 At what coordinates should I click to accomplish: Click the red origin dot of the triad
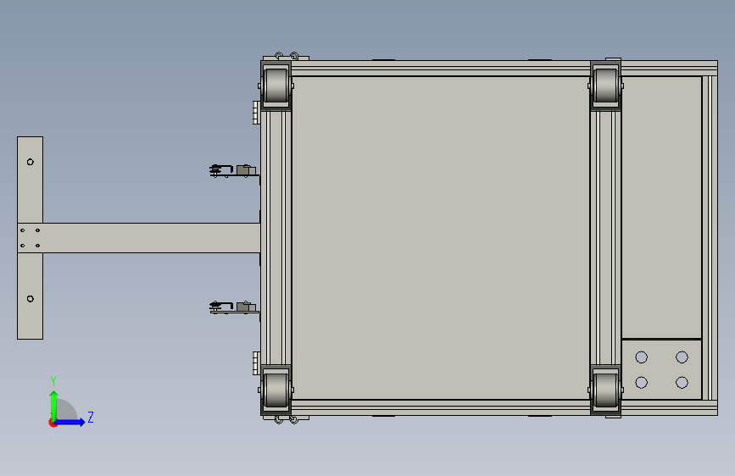pyautogui.click(x=53, y=423)
